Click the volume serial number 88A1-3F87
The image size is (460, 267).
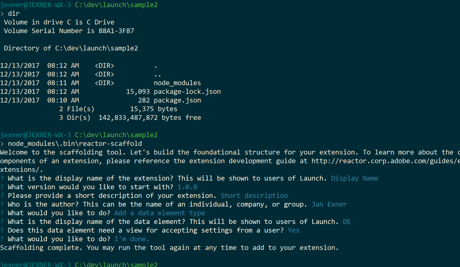[x=116, y=31]
